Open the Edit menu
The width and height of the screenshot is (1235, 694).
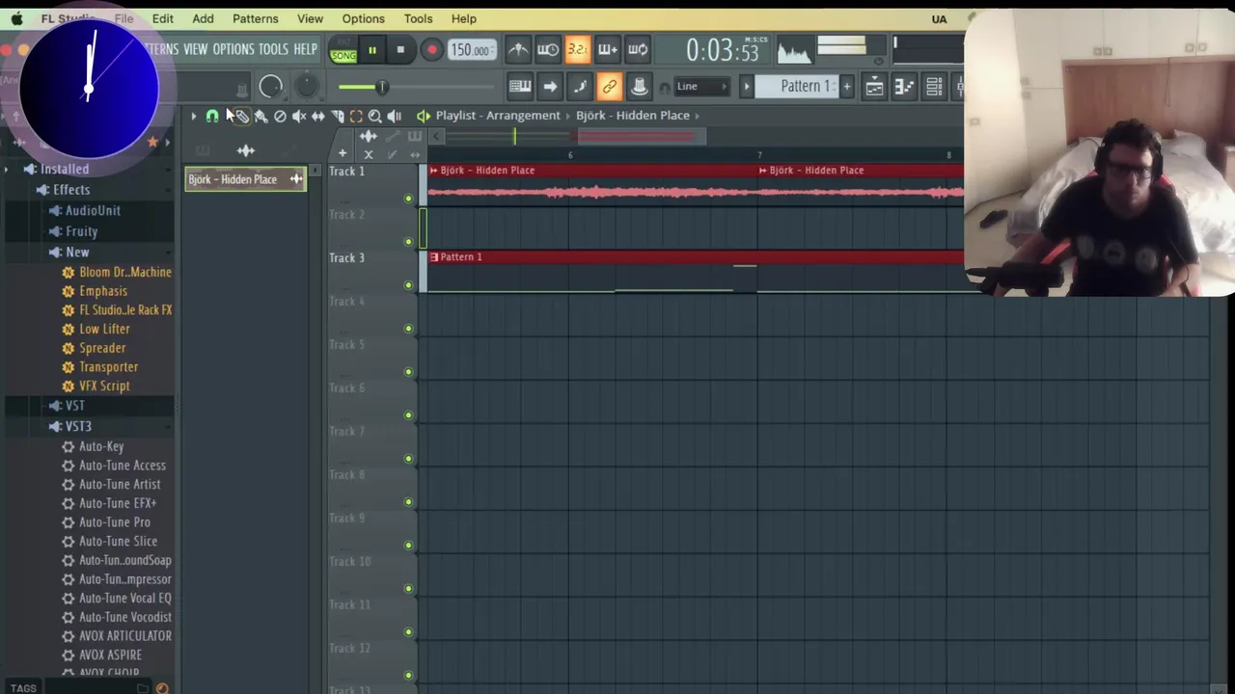pos(162,18)
